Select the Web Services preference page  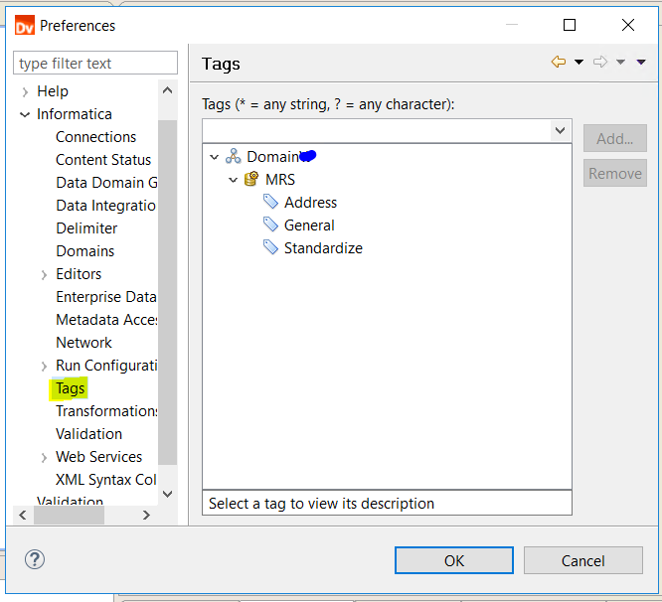pos(98,456)
